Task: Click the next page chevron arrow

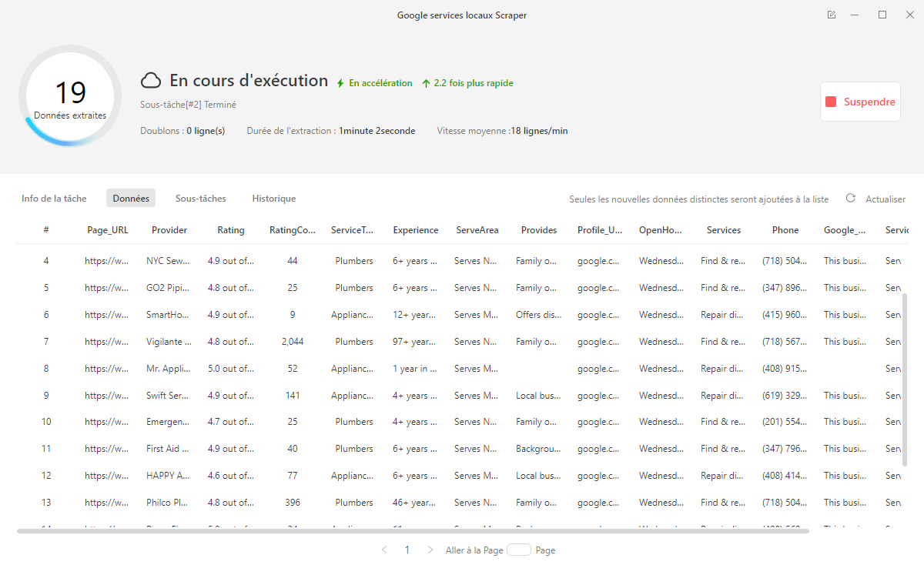Action: 430,550
